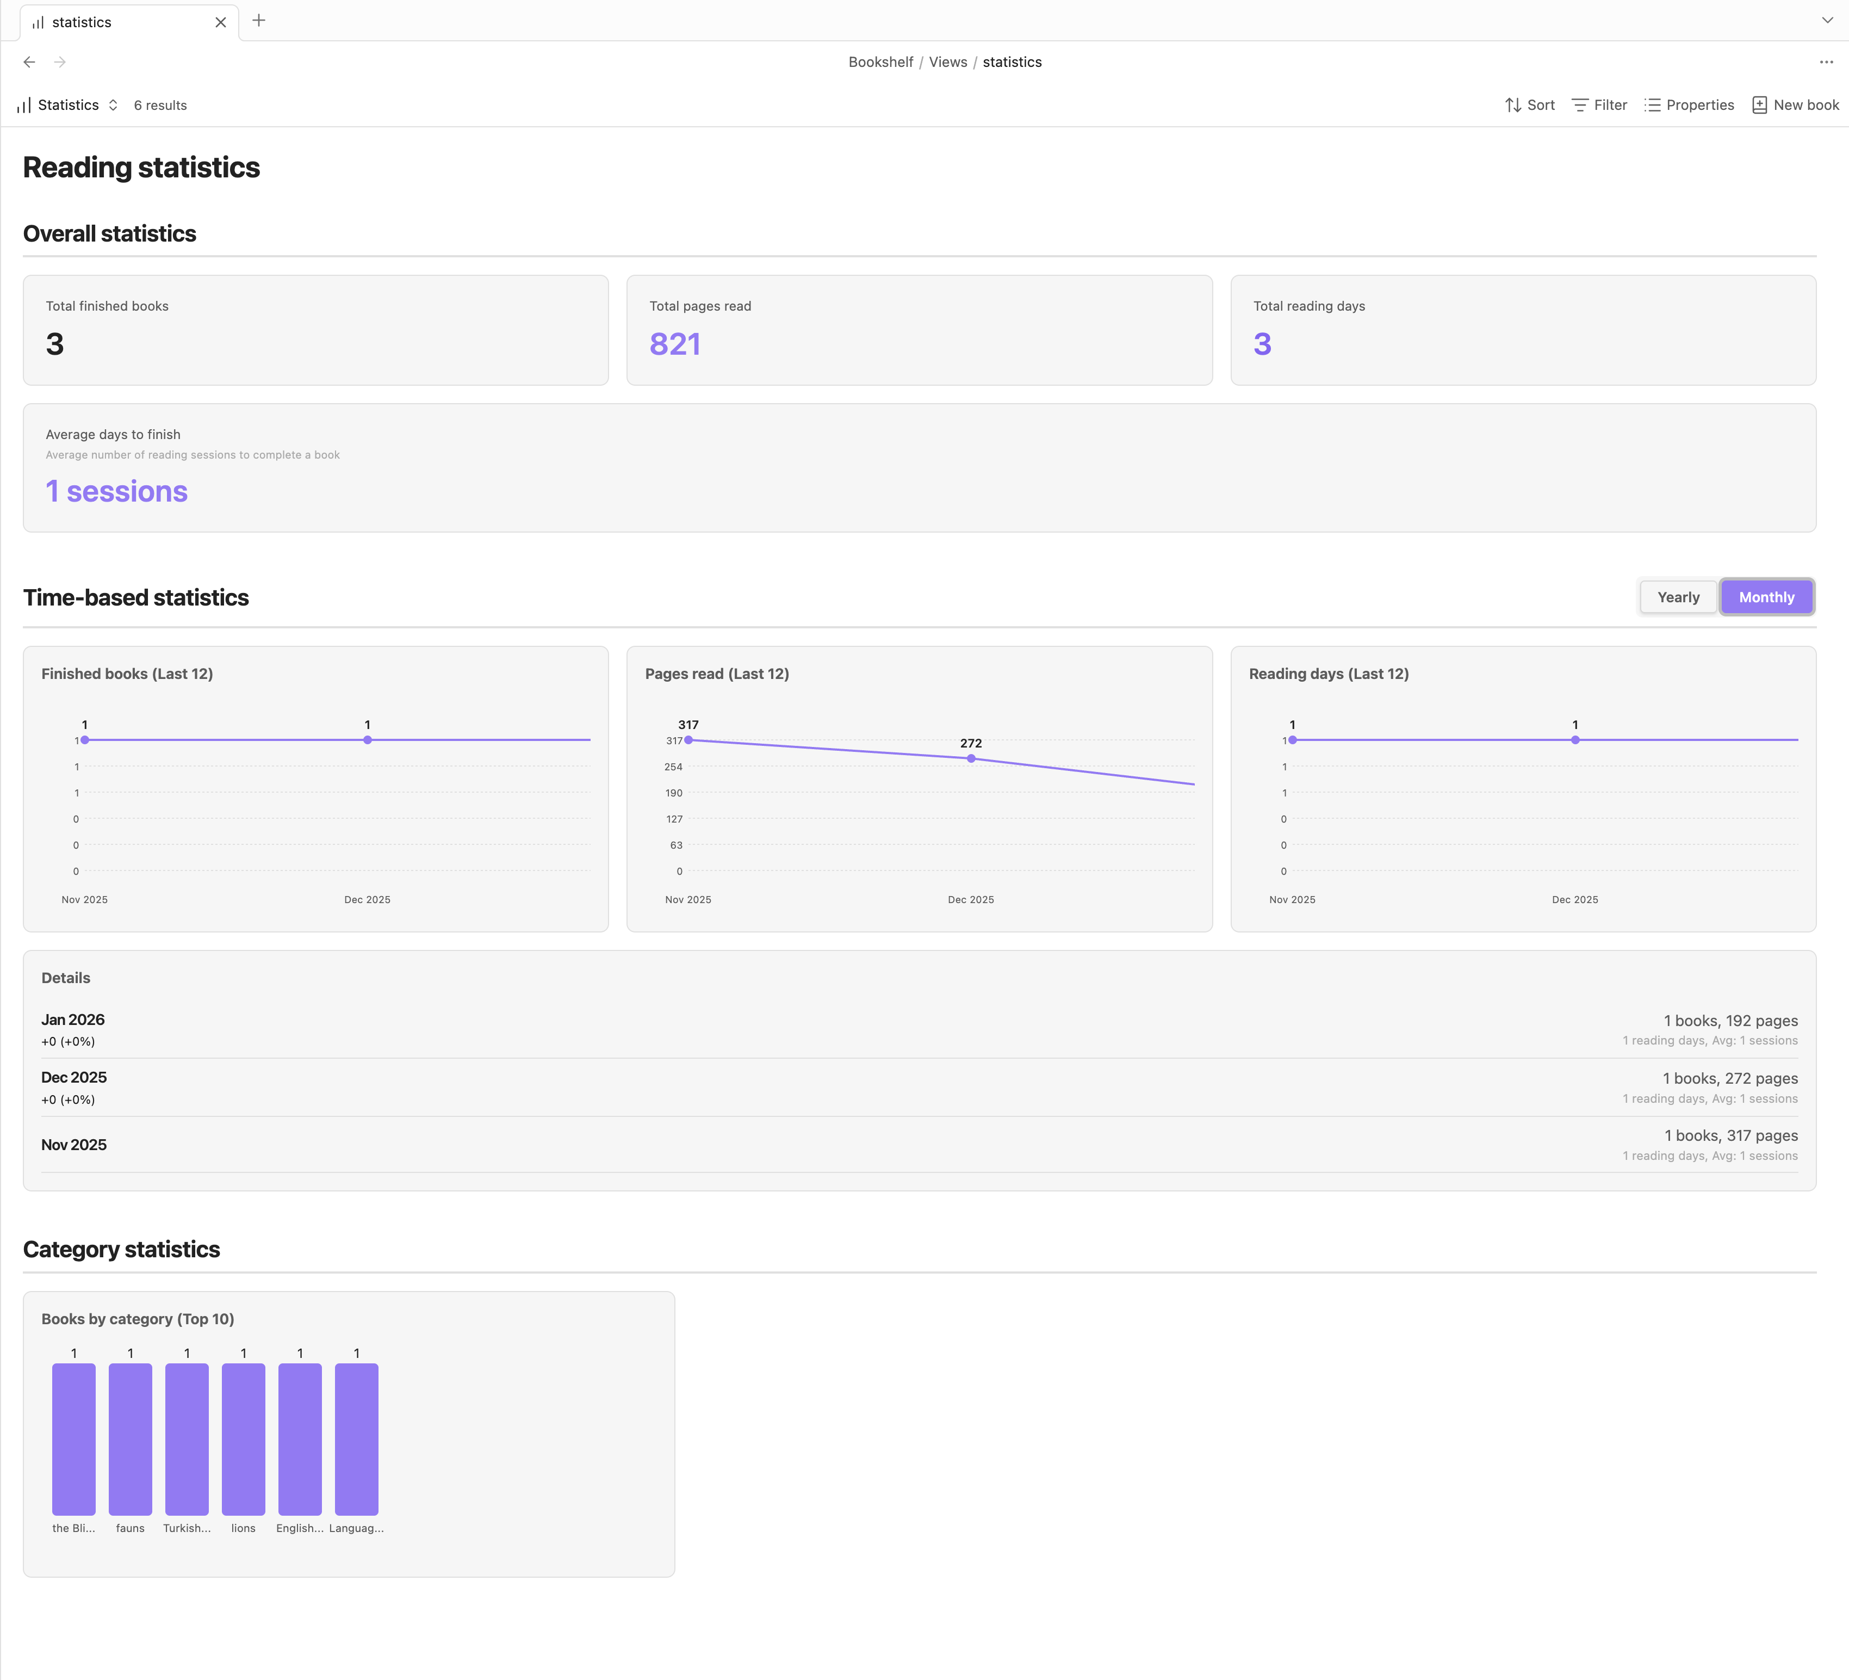The image size is (1849, 1680).
Task: Open the Filter options
Action: click(1599, 106)
